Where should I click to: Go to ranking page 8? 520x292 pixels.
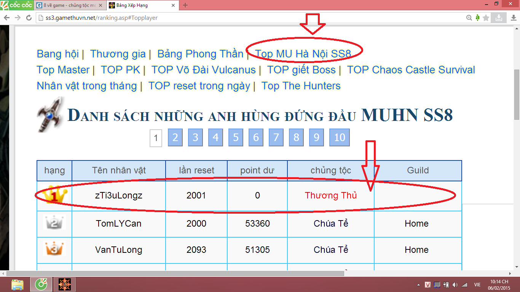[296, 138]
